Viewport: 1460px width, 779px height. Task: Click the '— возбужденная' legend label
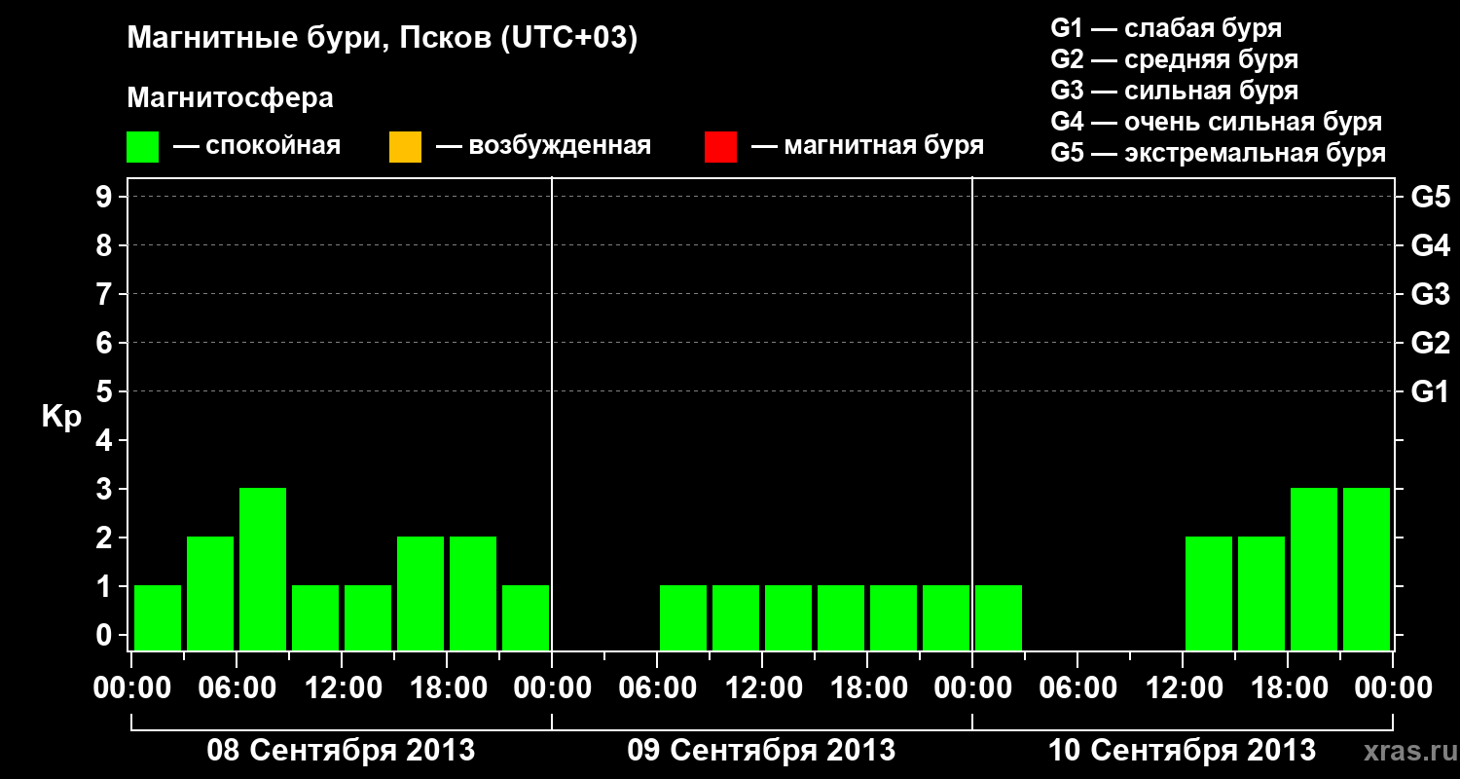[543, 147]
